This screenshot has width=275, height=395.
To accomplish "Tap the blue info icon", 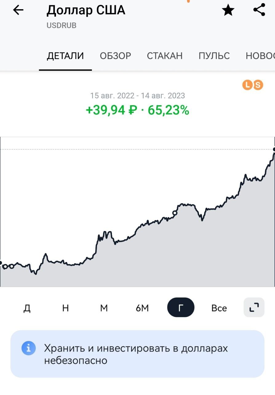I will [28, 348].
